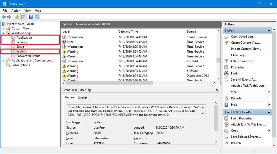Collapse the Windows Logs tree node

pos(3,33)
